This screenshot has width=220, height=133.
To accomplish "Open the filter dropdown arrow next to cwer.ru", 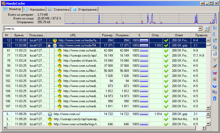I will [200, 28].
